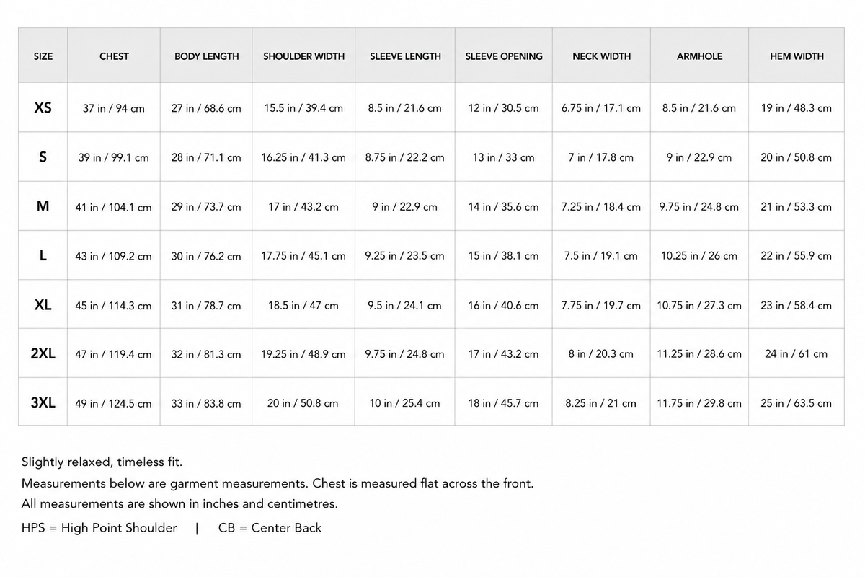Screen dimensions: 865x577
Task: Select the 3XL hem width 25 in cell
Action: 797,403
